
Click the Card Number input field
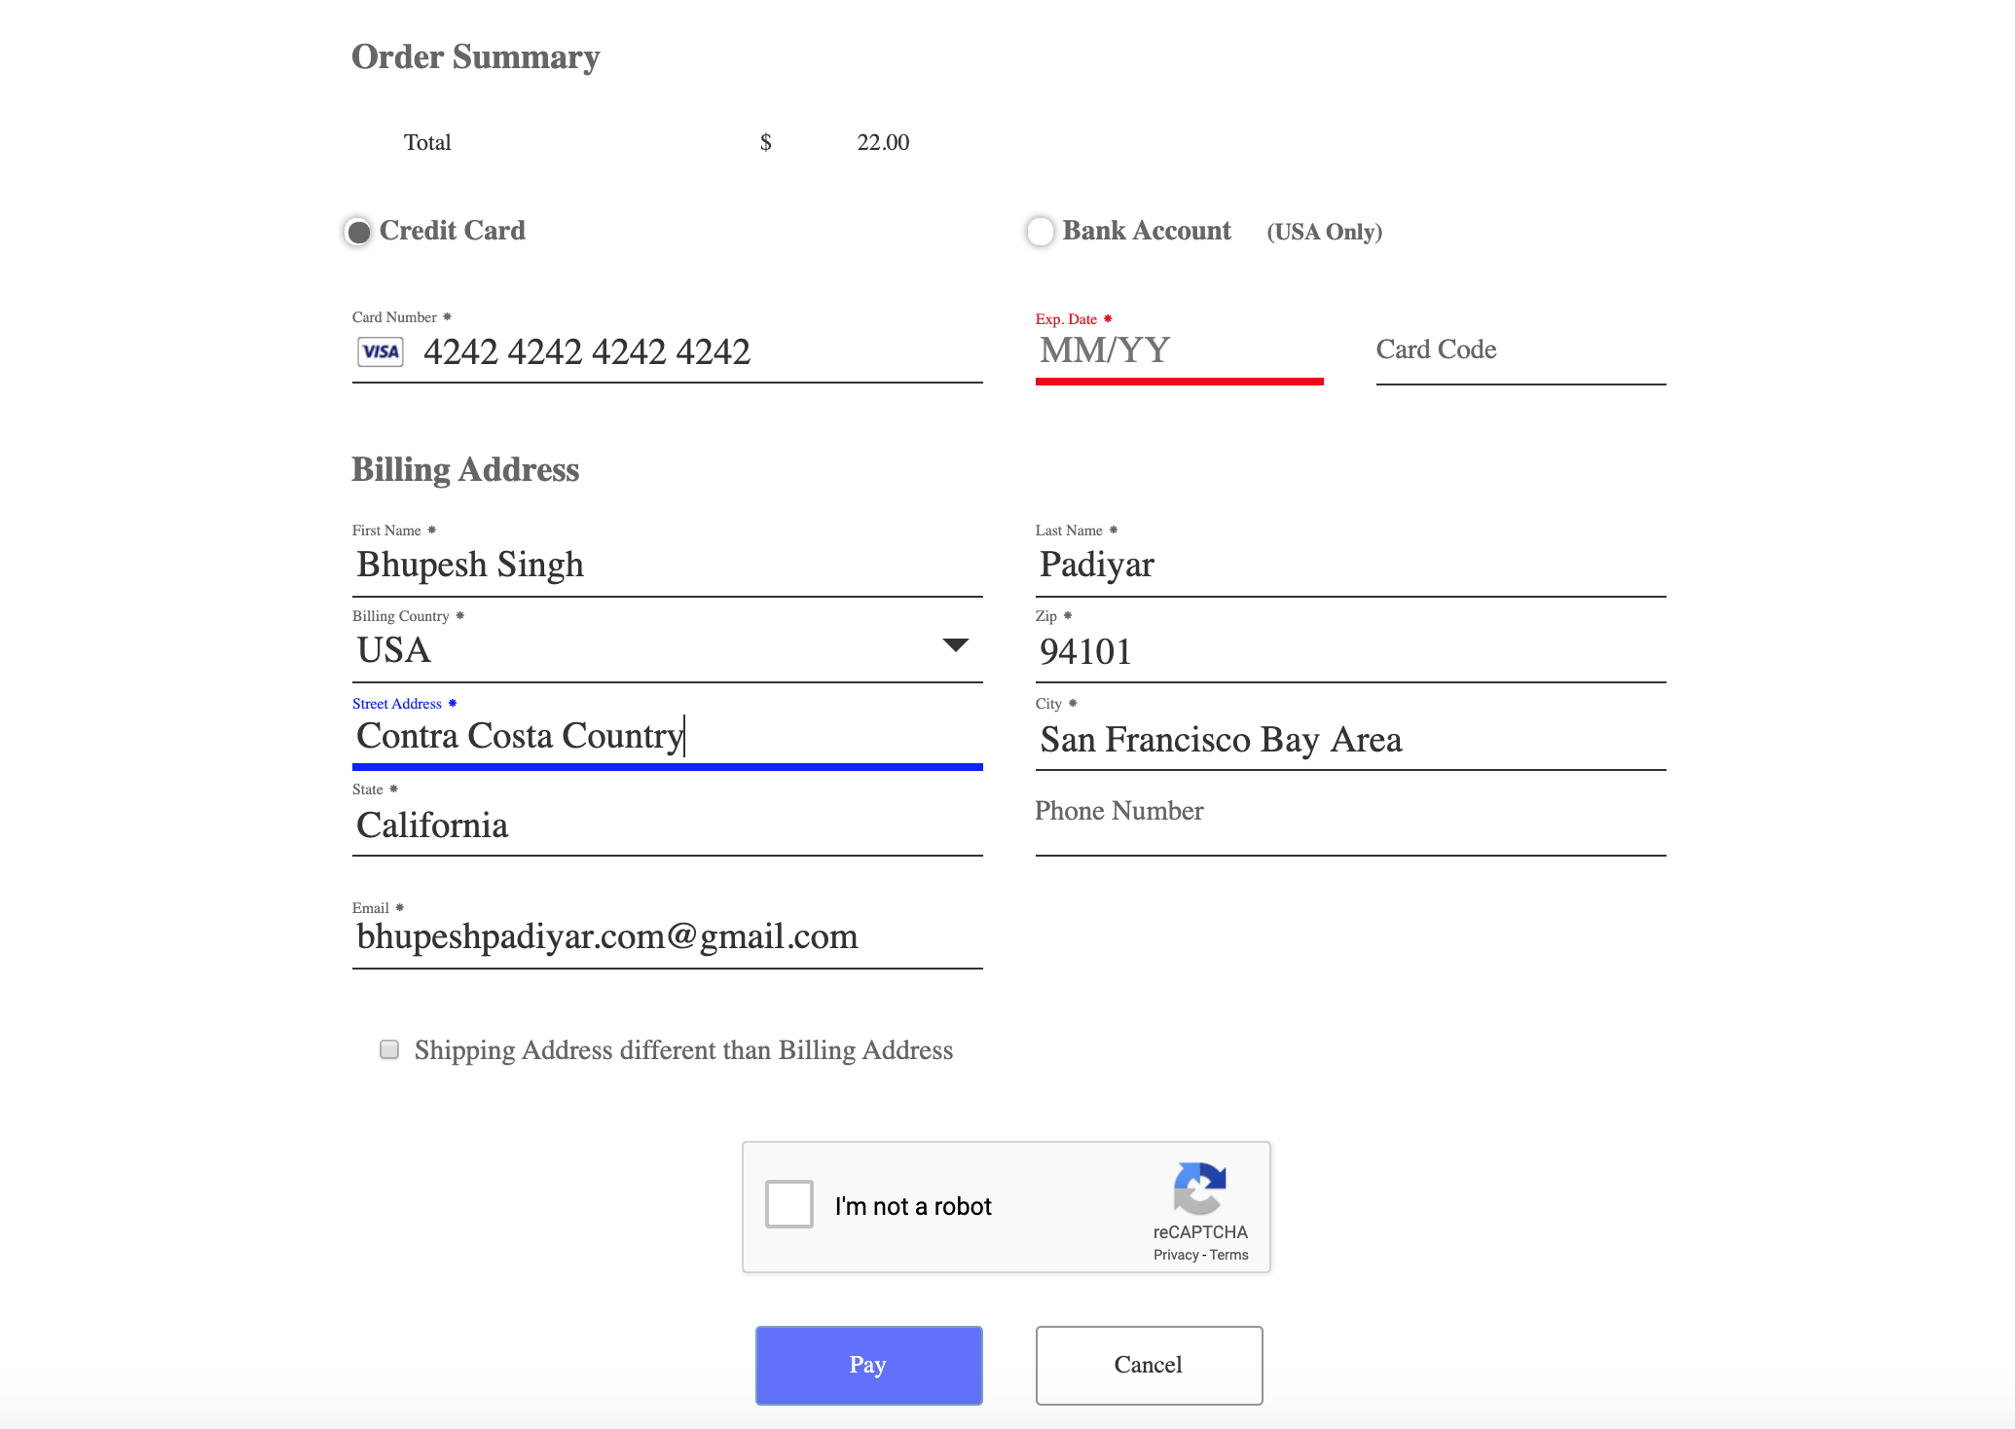click(x=681, y=351)
